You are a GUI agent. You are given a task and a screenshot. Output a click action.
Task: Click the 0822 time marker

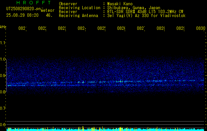(42, 28)
